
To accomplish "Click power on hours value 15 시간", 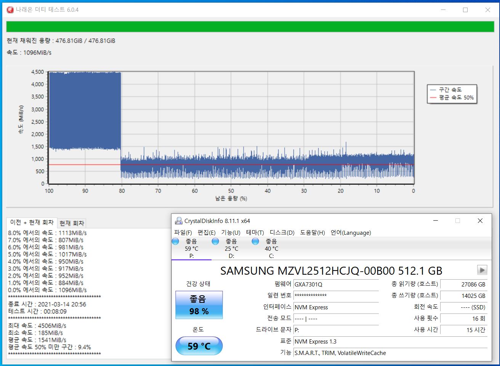I will [464, 330].
